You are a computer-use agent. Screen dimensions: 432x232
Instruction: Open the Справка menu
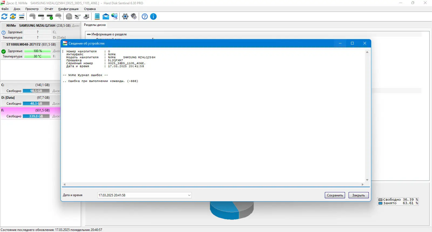point(90,9)
